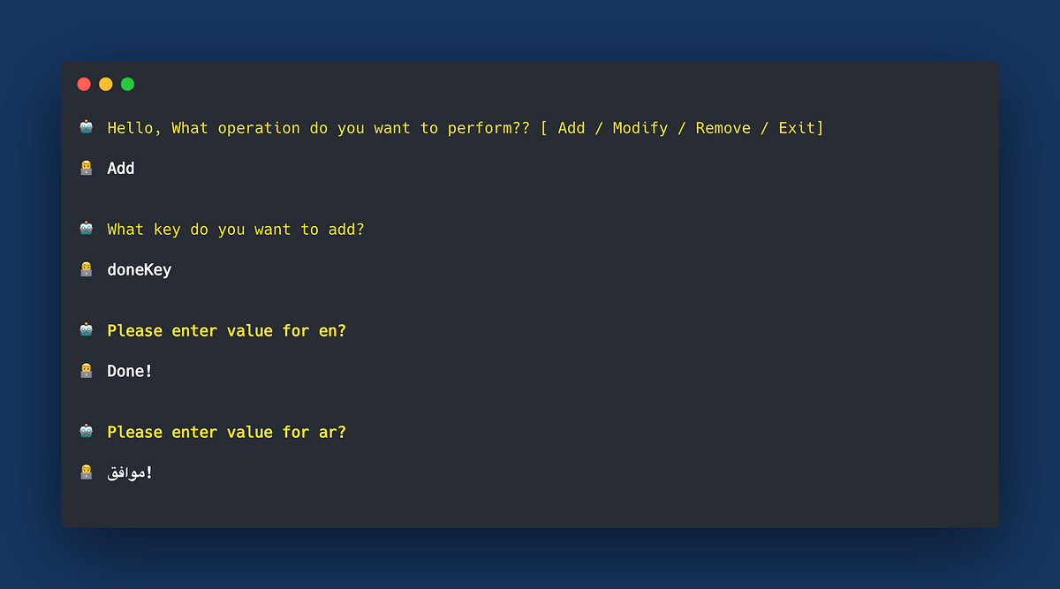Select the Add option in the prompt
Image resolution: width=1060 pixels, height=589 pixels.
[x=571, y=127]
